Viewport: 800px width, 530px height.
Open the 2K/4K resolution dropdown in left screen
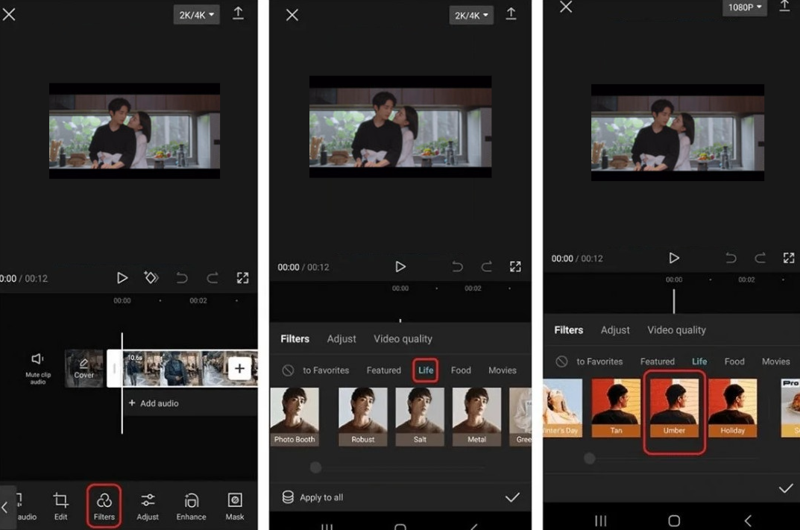coord(196,15)
